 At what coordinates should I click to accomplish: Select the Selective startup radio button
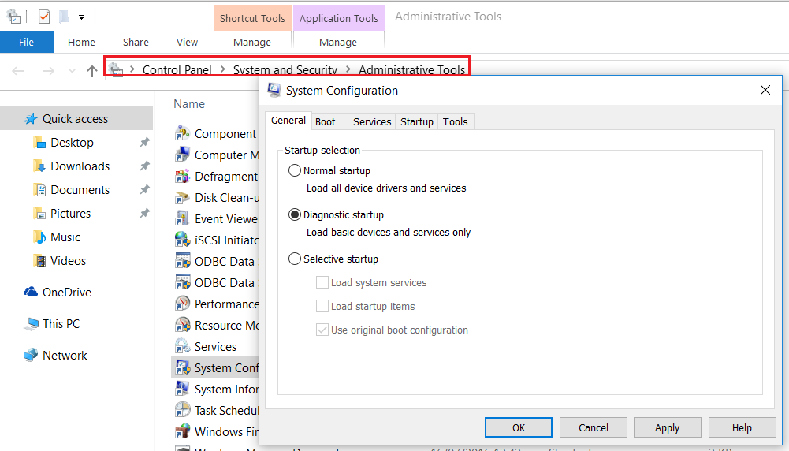click(x=294, y=259)
